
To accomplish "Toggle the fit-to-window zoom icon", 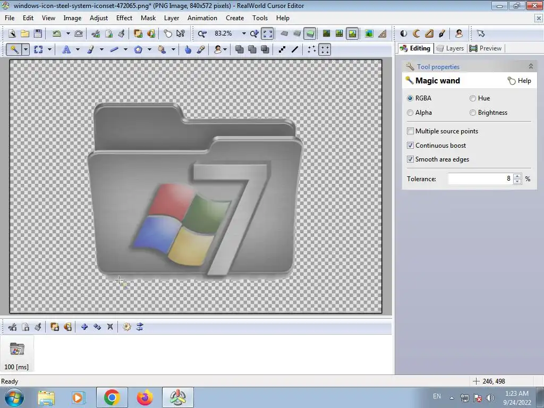I will [268, 33].
